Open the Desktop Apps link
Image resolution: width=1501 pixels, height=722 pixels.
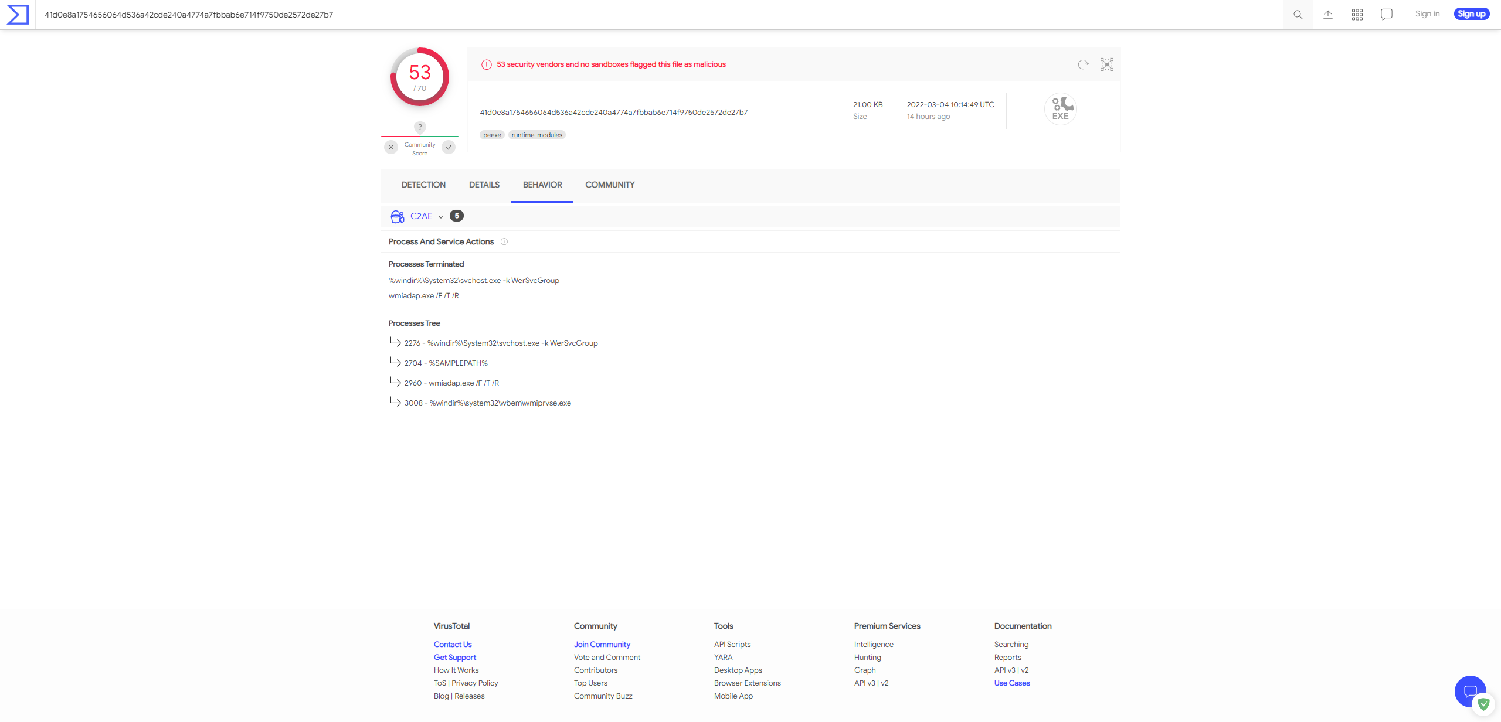[738, 670]
